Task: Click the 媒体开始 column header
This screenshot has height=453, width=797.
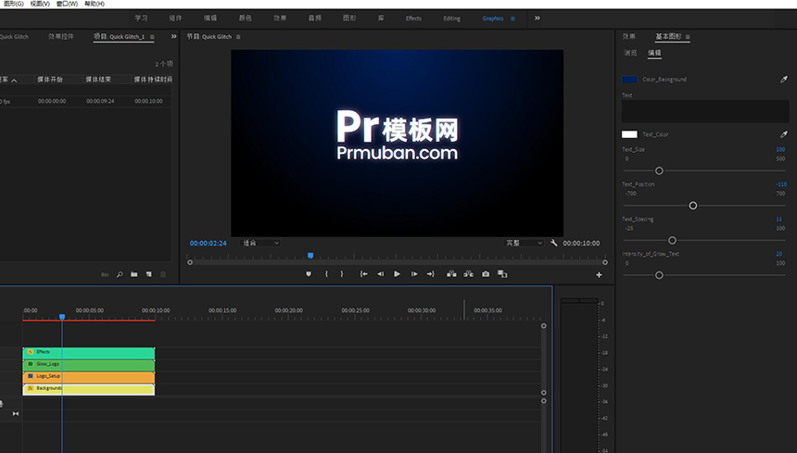Action: click(50, 80)
